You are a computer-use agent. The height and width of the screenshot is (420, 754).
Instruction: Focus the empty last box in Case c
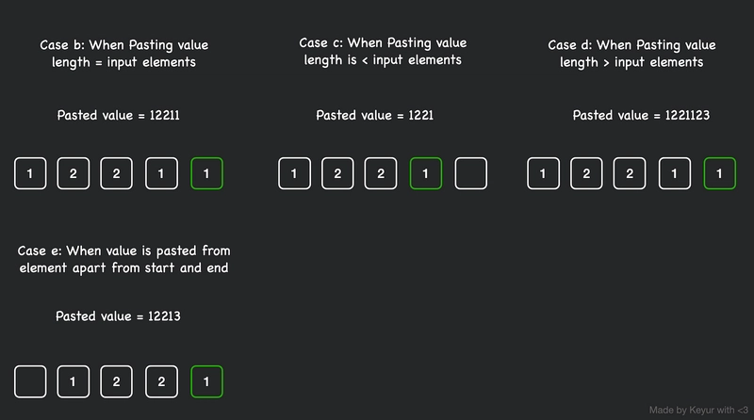470,173
